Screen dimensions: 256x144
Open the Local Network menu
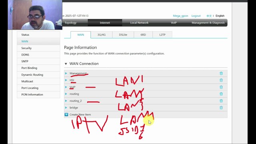point(139,23)
